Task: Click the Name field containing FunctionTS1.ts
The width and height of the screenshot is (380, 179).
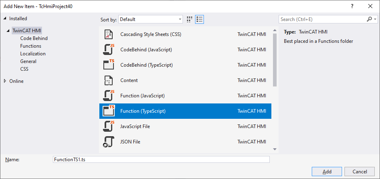Action: pos(161,160)
